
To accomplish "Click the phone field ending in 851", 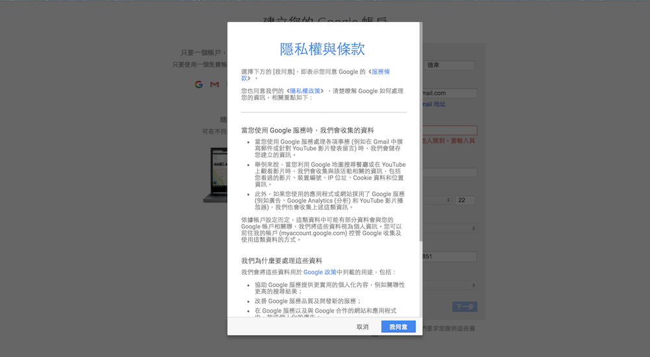I will point(450,257).
